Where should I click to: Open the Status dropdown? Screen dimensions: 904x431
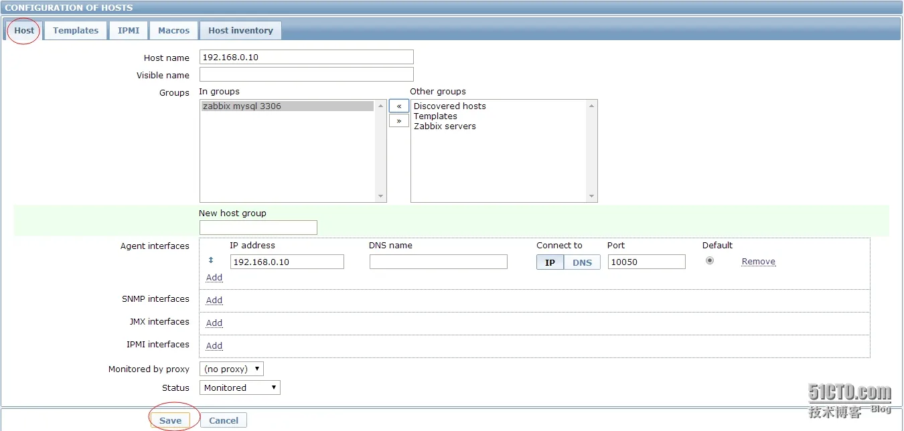(x=240, y=387)
